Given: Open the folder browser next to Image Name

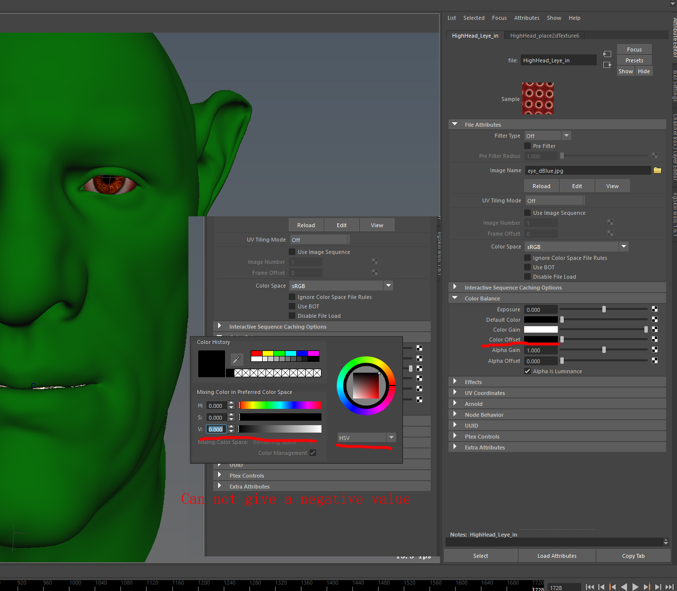Looking at the screenshot, I should [x=657, y=170].
